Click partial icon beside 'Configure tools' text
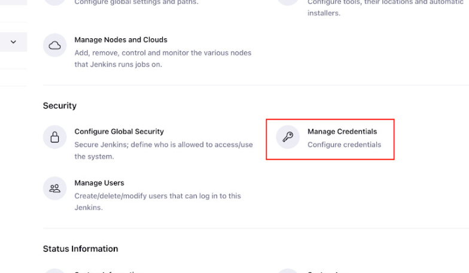Screen dimensions: 469x273 coord(288,2)
